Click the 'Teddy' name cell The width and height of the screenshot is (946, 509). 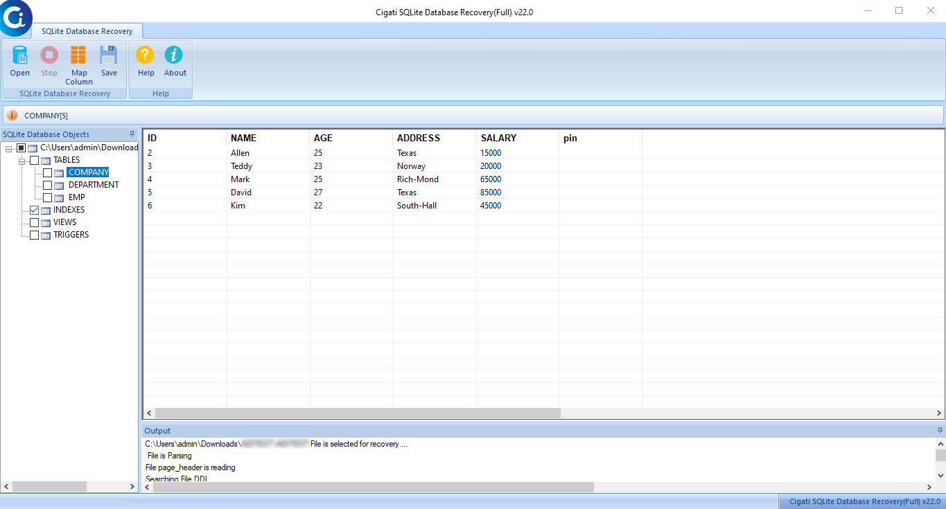[x=268, y=166]
